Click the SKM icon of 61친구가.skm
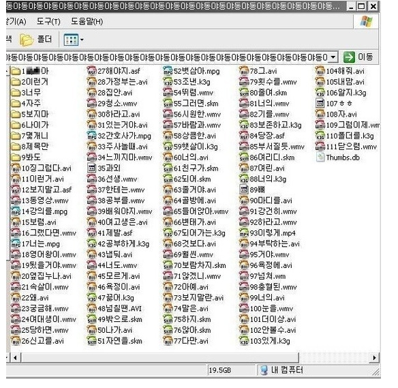Screen dimensions: 398x388 click(168, 168)
